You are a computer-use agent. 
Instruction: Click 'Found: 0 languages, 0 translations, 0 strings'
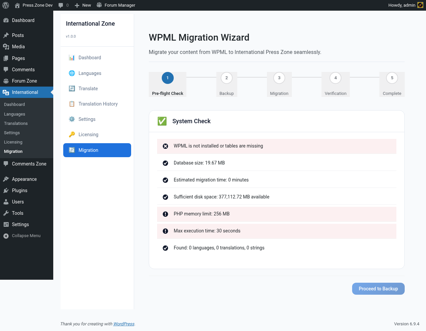[219, 248]
